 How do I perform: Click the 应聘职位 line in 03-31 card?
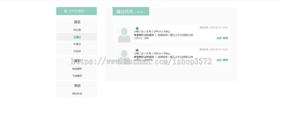pos(141,38)
